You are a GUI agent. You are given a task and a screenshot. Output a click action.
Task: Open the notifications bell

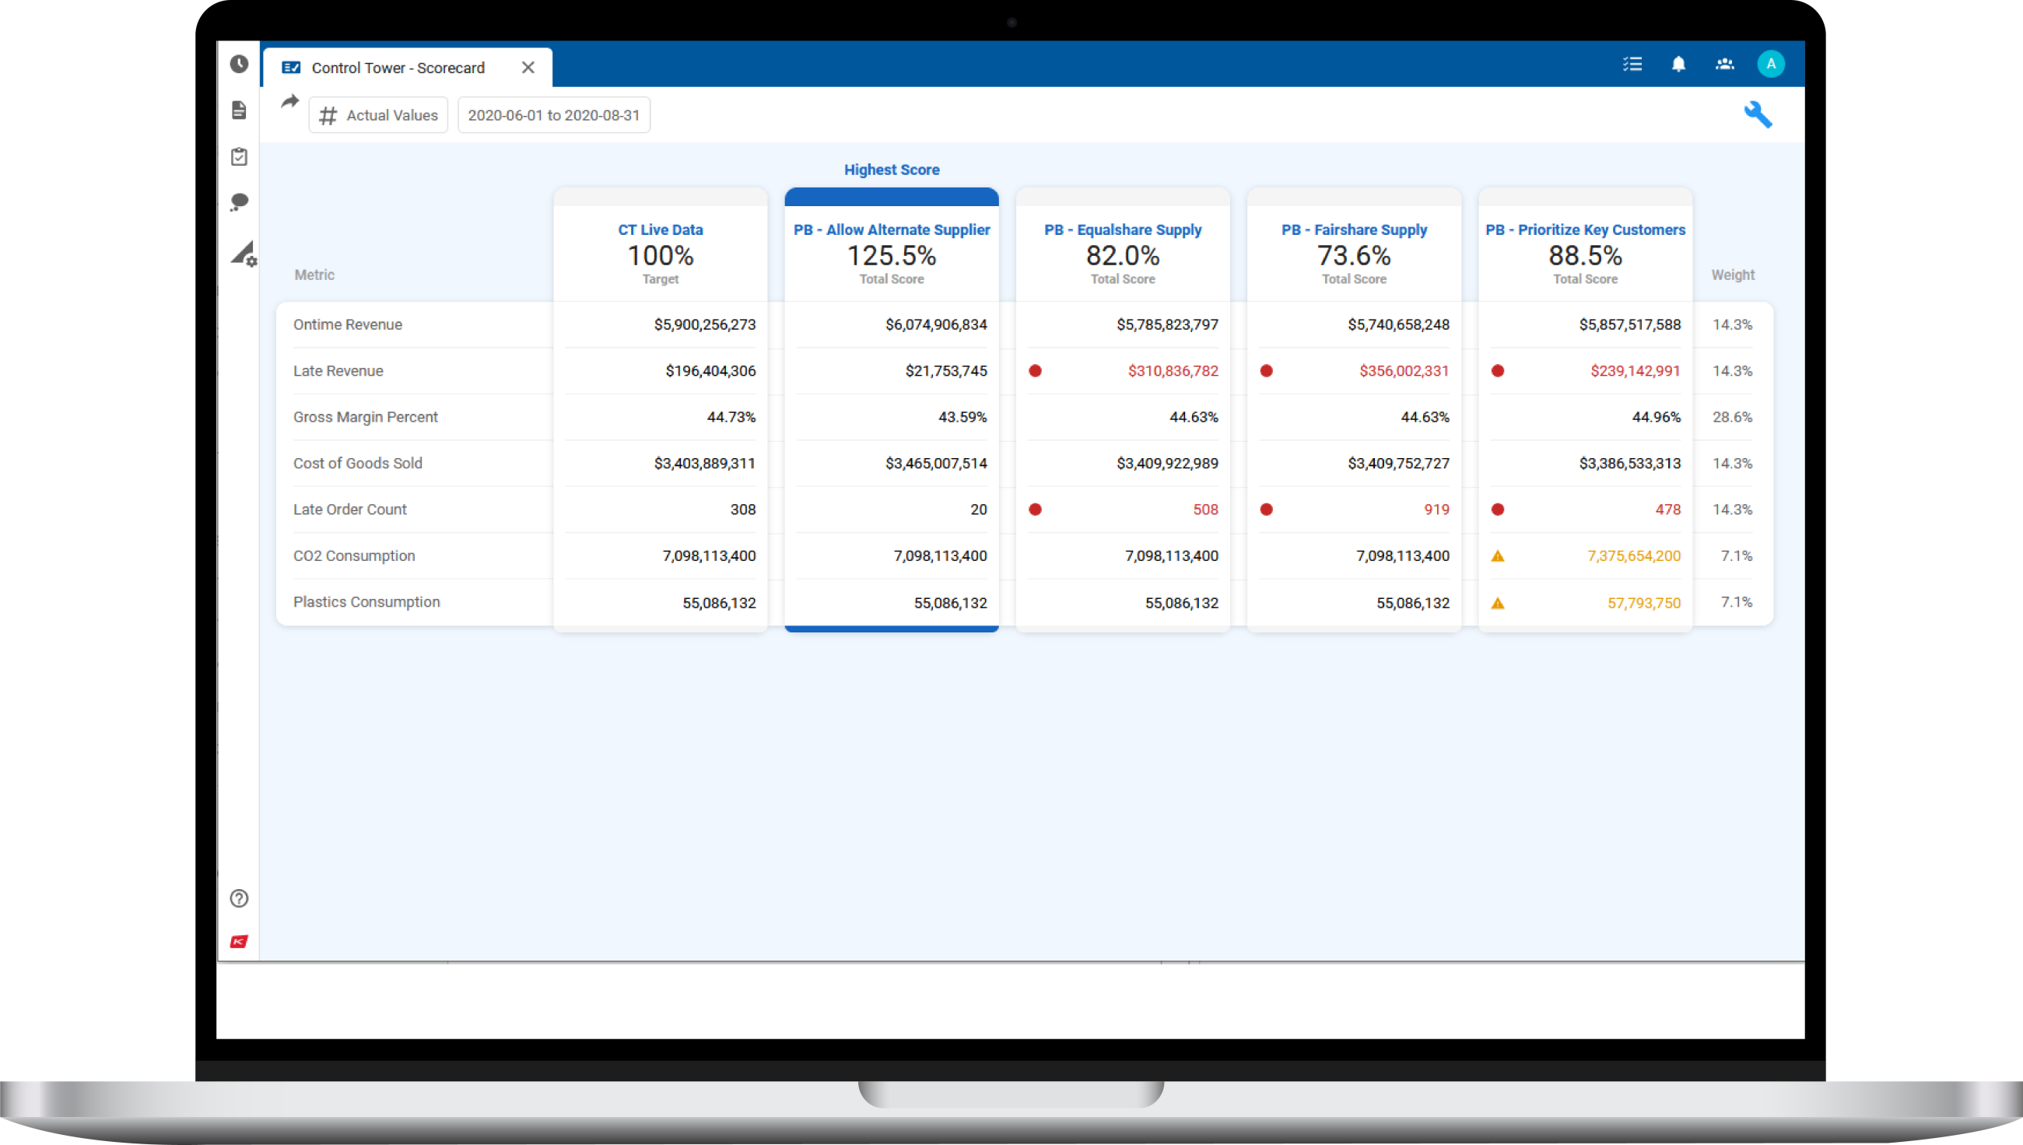1678,64
